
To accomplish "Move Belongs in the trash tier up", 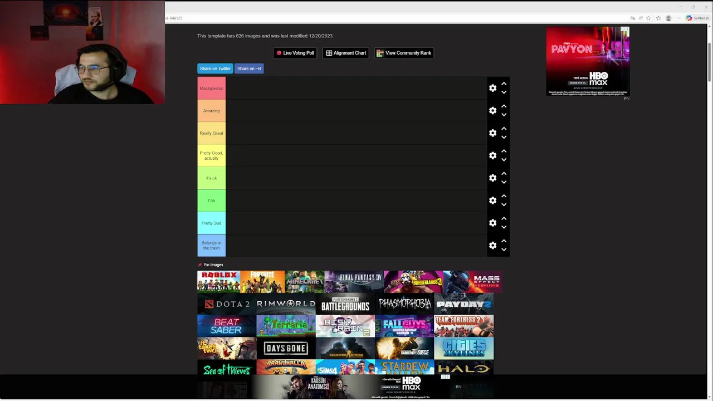I will tap(504, 241).
